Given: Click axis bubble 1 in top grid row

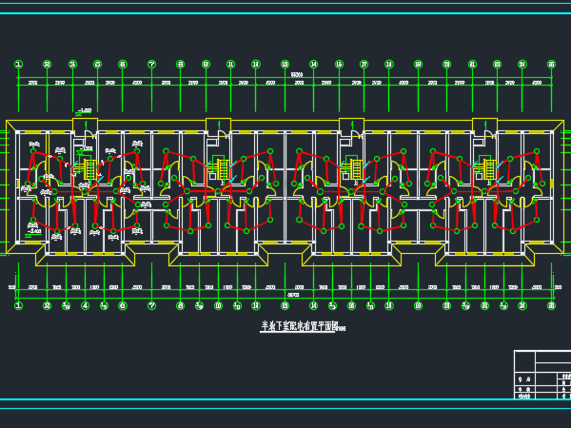Looking at the screenshot, I should (x=18, y=65).
